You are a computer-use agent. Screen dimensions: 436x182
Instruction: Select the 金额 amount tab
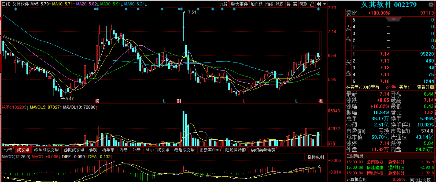tap(93, 150)
